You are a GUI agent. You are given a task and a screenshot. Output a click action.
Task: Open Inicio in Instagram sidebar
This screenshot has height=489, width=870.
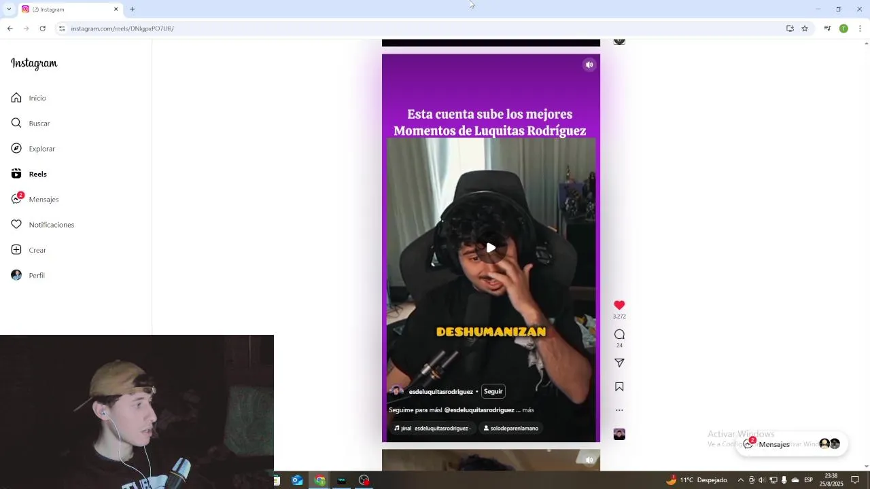coord(29,98)
